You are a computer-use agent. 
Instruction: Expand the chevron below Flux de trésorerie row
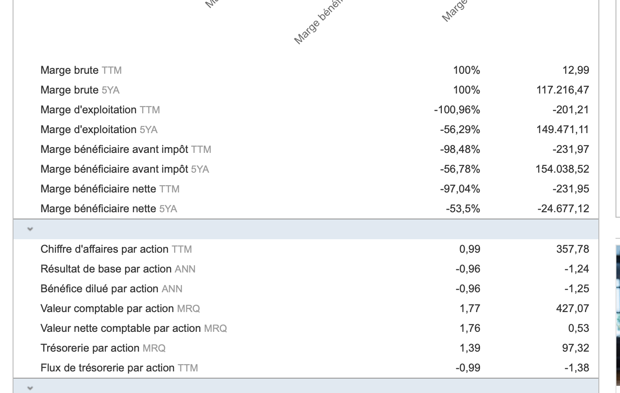click(30, 388)
